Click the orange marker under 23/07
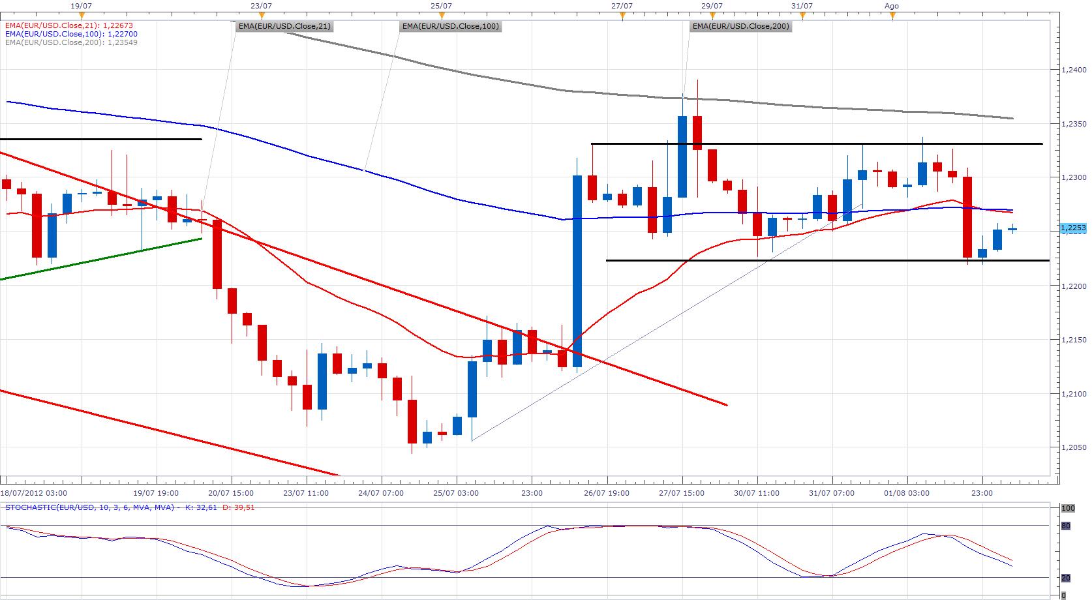Screen dimensions: 1092x600 coord(261,16)
